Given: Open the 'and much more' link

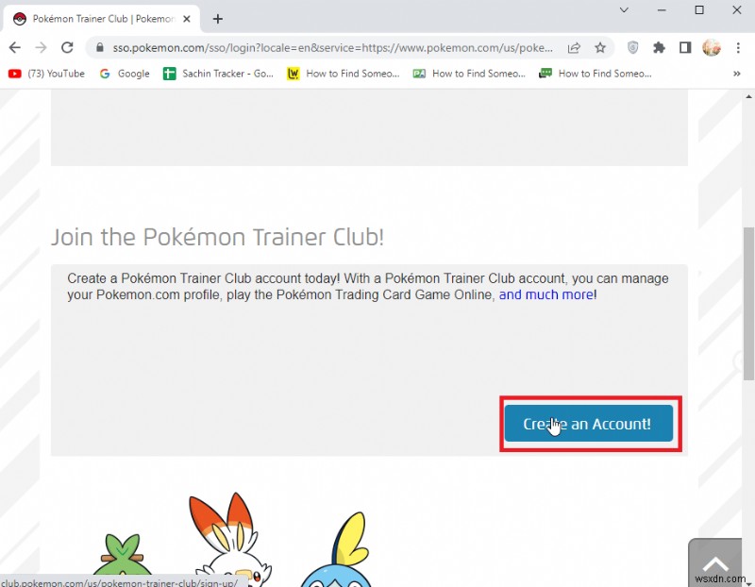Looking at the screenshot, I should click(545, 294).
